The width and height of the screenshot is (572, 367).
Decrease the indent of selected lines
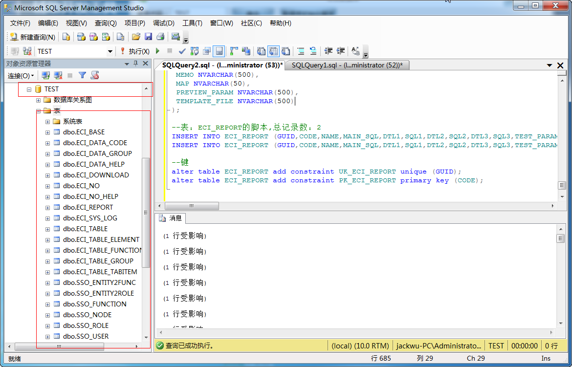click(329, 51)
